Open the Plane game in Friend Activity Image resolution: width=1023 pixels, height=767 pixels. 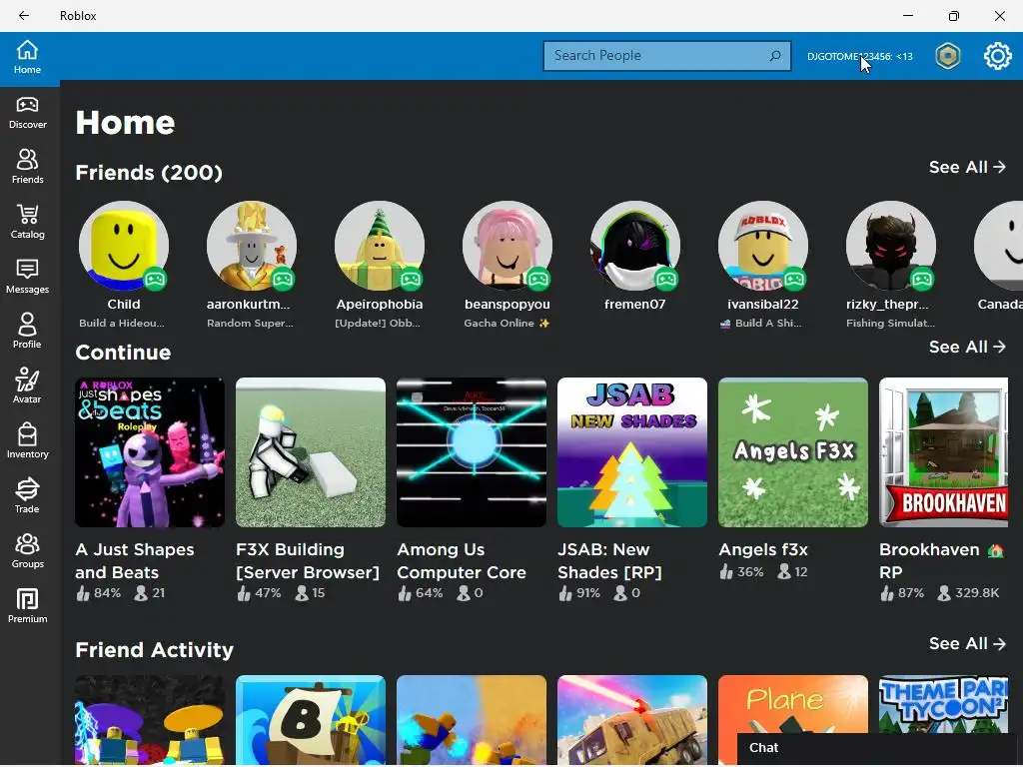point(793,704)
